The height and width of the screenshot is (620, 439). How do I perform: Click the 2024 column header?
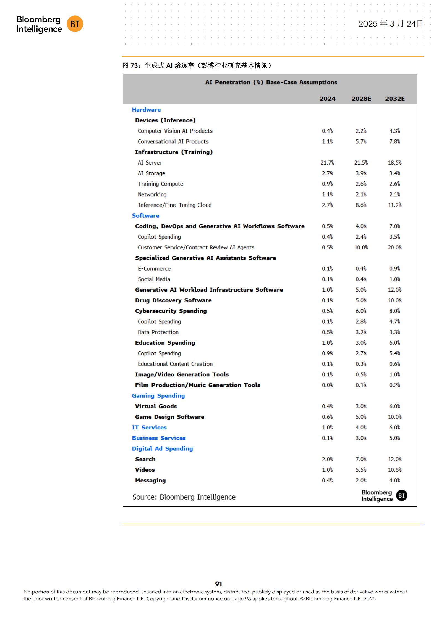327,99
